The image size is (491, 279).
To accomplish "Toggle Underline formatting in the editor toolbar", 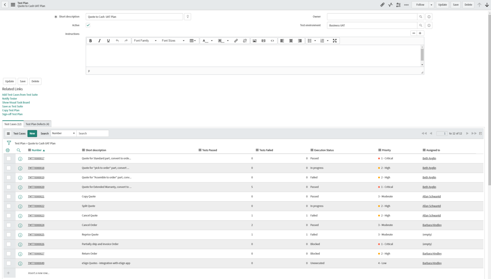I will click(108, 41).
